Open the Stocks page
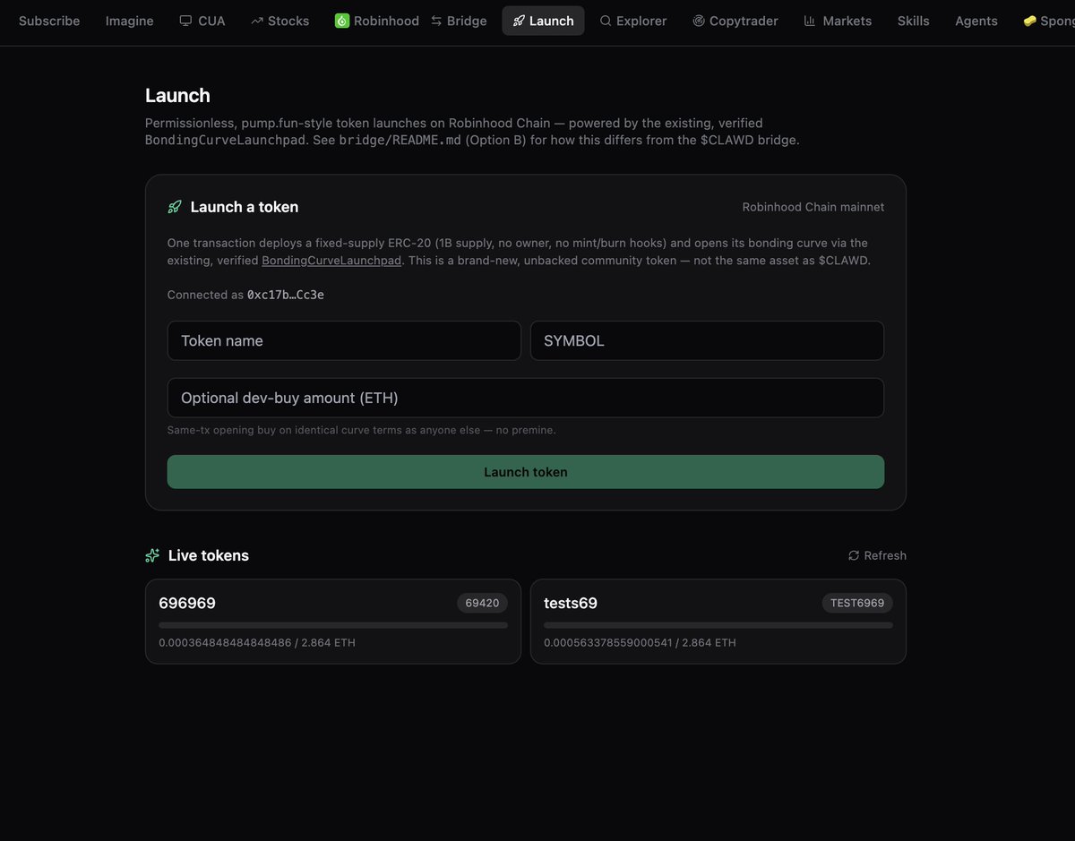The height and width of the screenshot is (841, 1075). point(280,21)
